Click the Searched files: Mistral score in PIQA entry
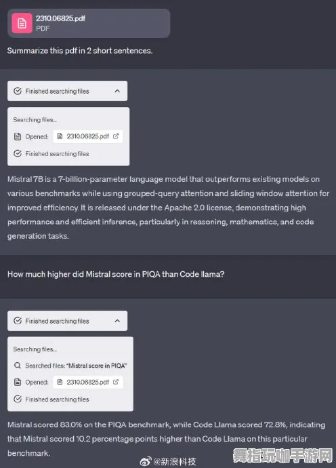Viewport: 336px width, 468px height. click(x=76, y=366)
